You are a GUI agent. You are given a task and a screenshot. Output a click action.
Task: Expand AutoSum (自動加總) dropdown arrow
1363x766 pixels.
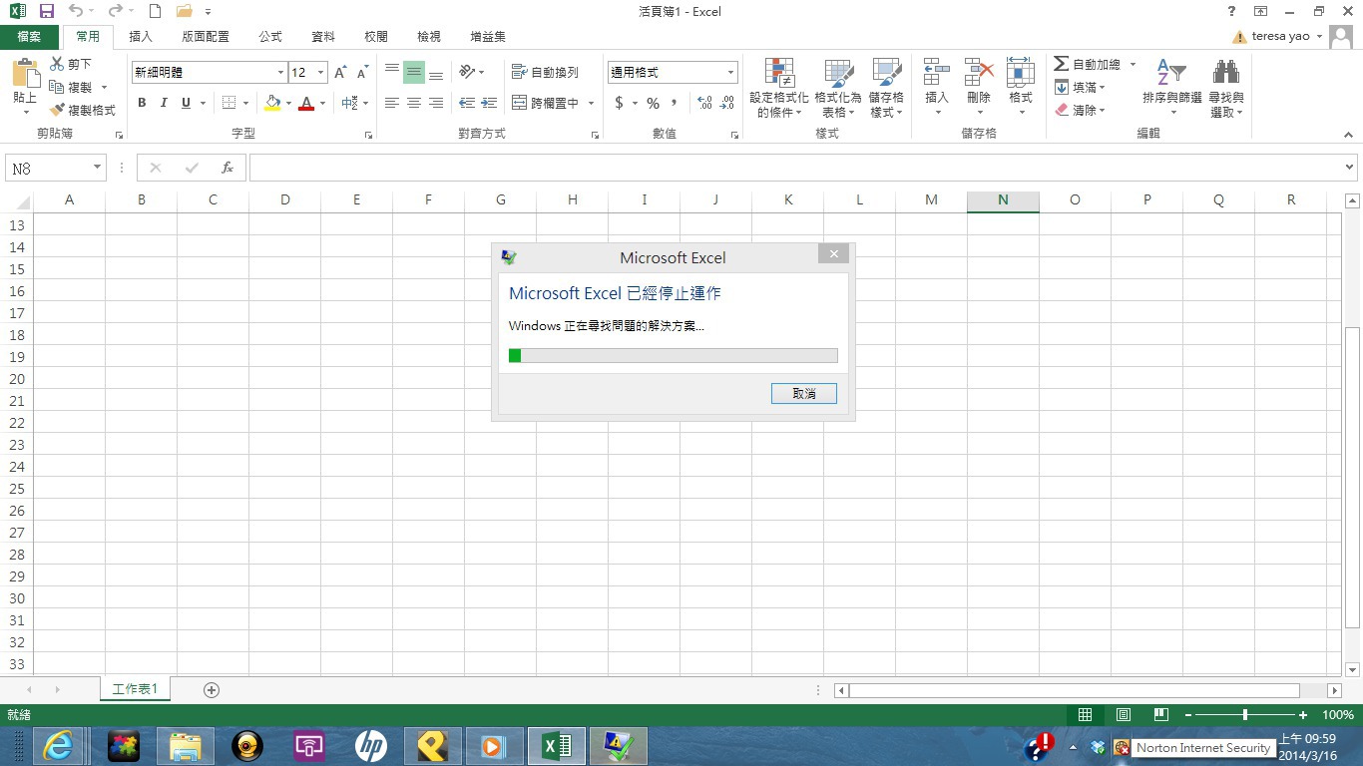(x=1133, y=64)
